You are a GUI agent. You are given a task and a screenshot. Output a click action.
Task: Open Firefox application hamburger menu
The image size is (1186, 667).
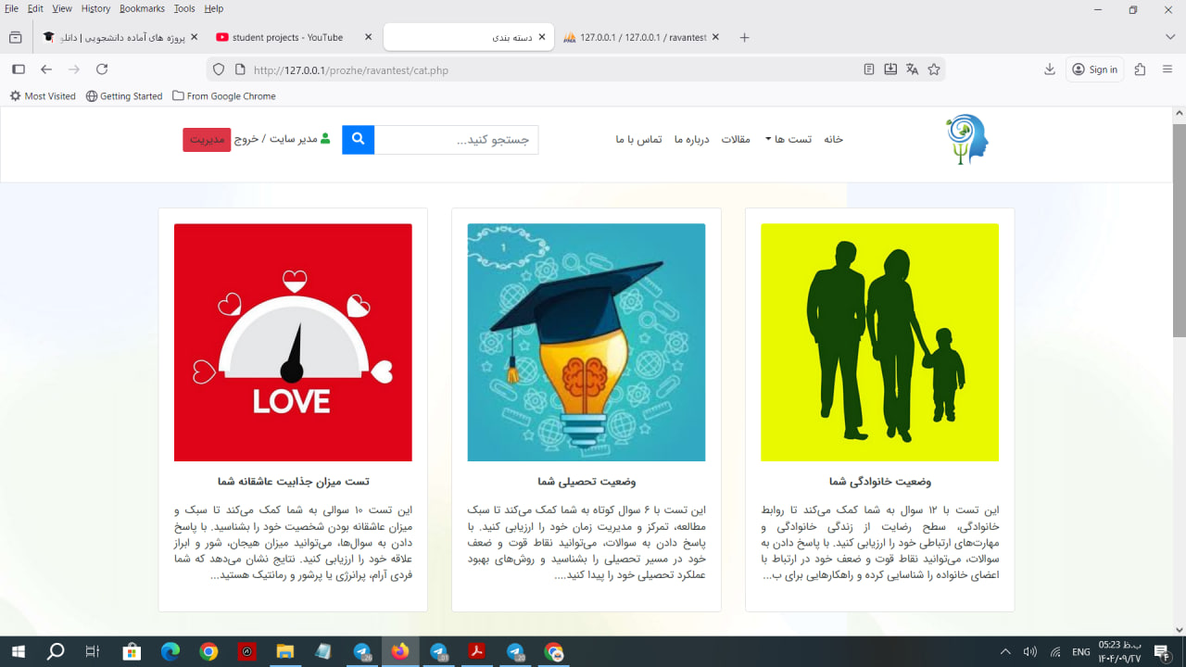pyautogui.click(x=1167, y=69)
